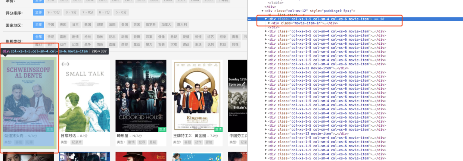Filter by rating 5～6分

pyautogui.click(x=121, y=12)
